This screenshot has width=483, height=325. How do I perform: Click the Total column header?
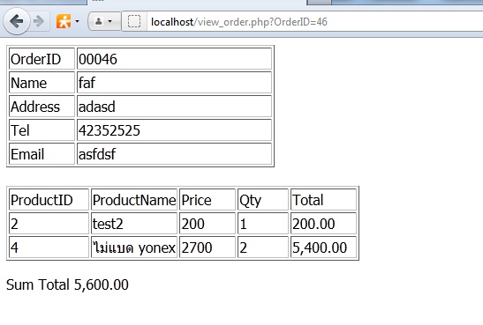(323, 200)
